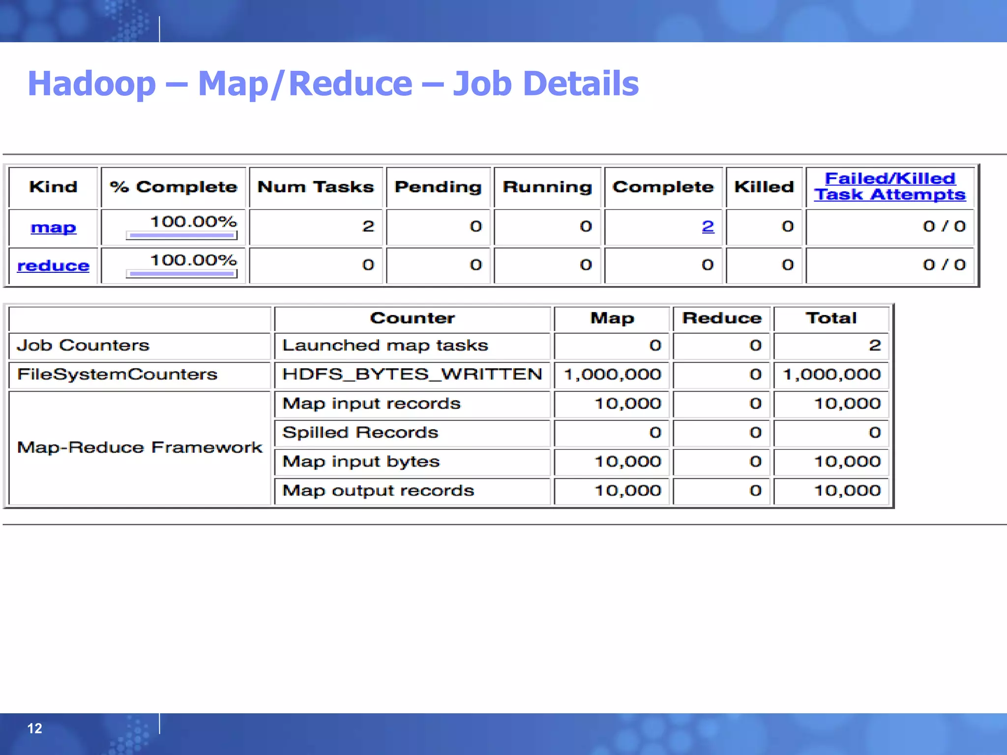Click map row 100.00% value
The image size is (1007, 755).
pos(193,222)
